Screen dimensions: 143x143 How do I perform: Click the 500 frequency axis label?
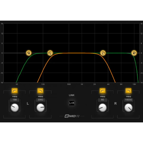pos(69,84)
